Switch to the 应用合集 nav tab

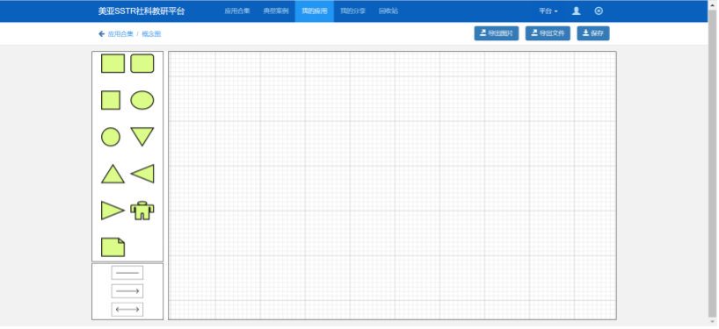pyautogui.click(x=237, y=11)
